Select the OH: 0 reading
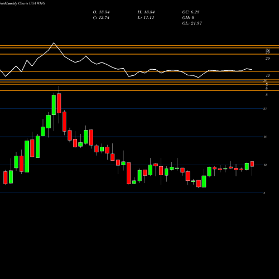The width and height of the screenshot is (279, 279). [x=188, y=18]
